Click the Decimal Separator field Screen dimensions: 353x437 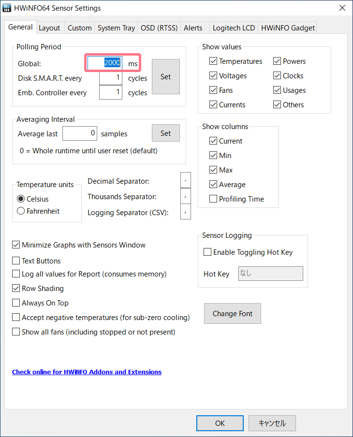pos(185,180)
